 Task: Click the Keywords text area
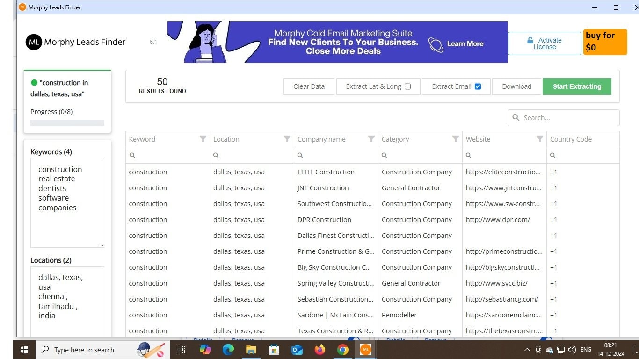coord(67,203)
